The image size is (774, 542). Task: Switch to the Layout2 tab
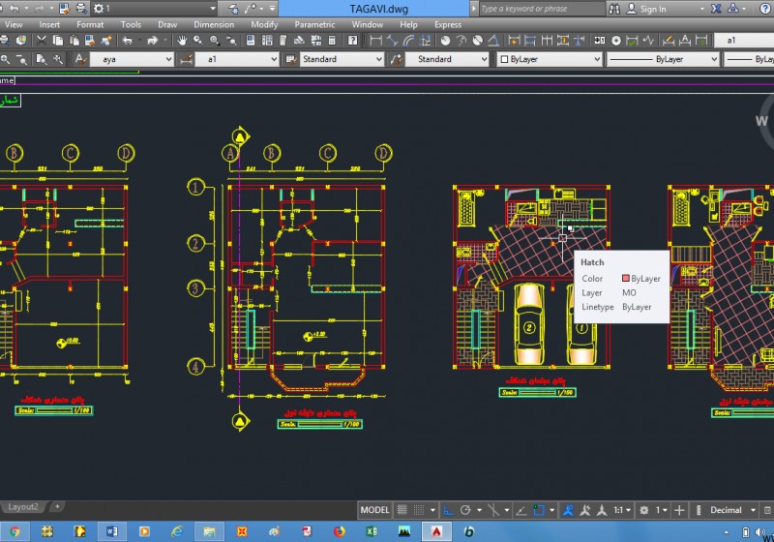pyautogui.click(x=23, y=506)
